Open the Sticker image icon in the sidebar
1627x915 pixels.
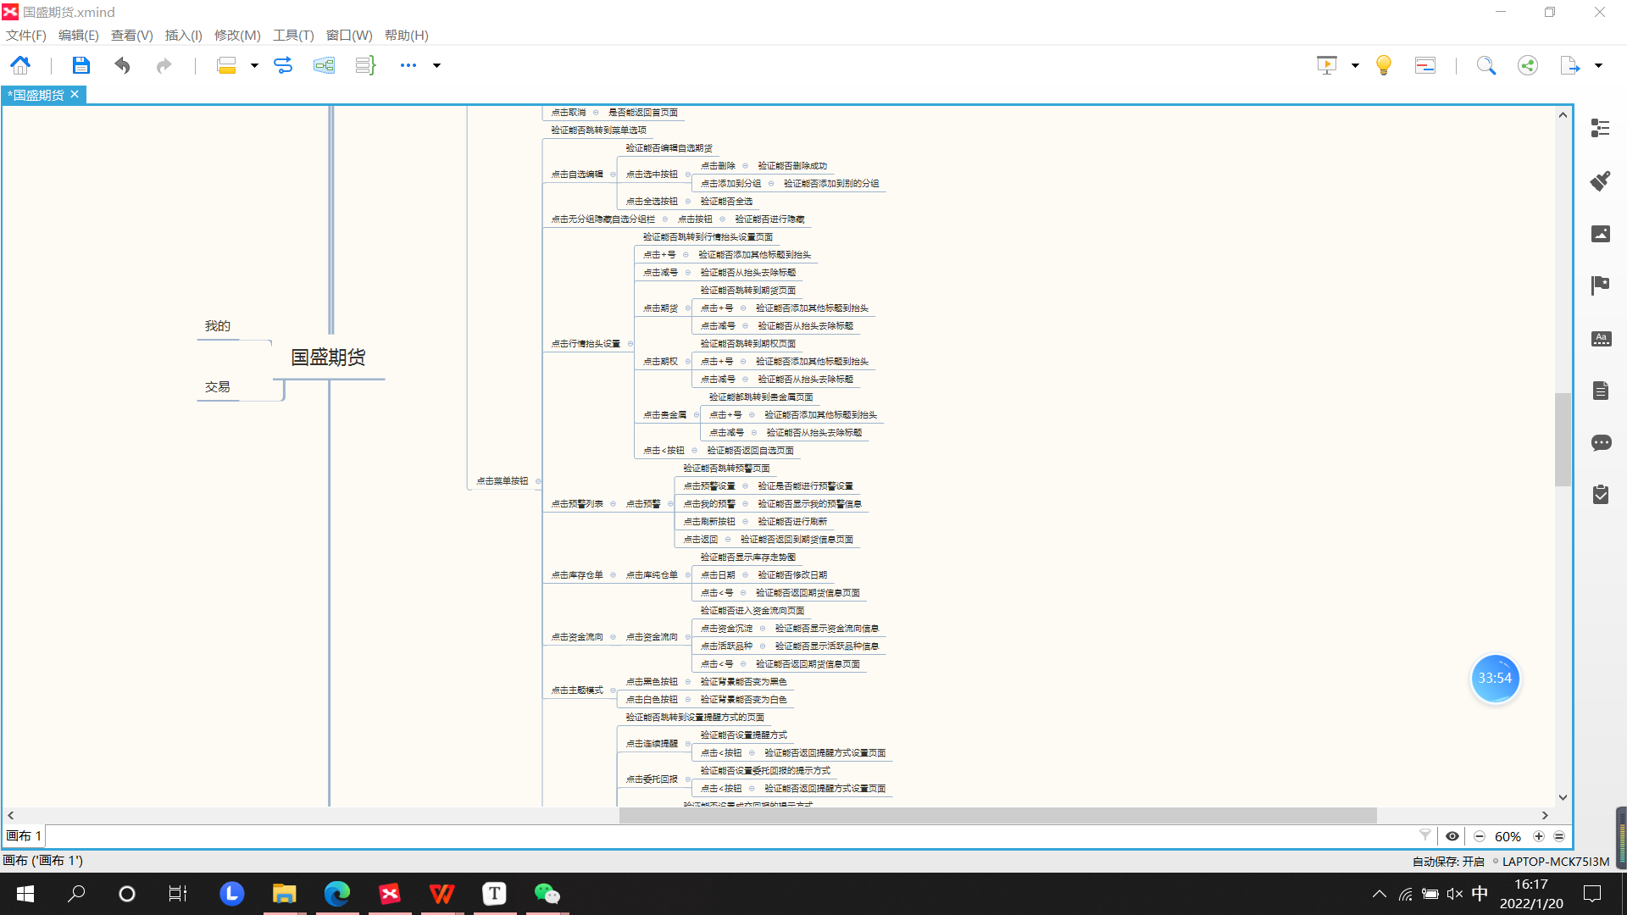click(x=1601, y=234)
